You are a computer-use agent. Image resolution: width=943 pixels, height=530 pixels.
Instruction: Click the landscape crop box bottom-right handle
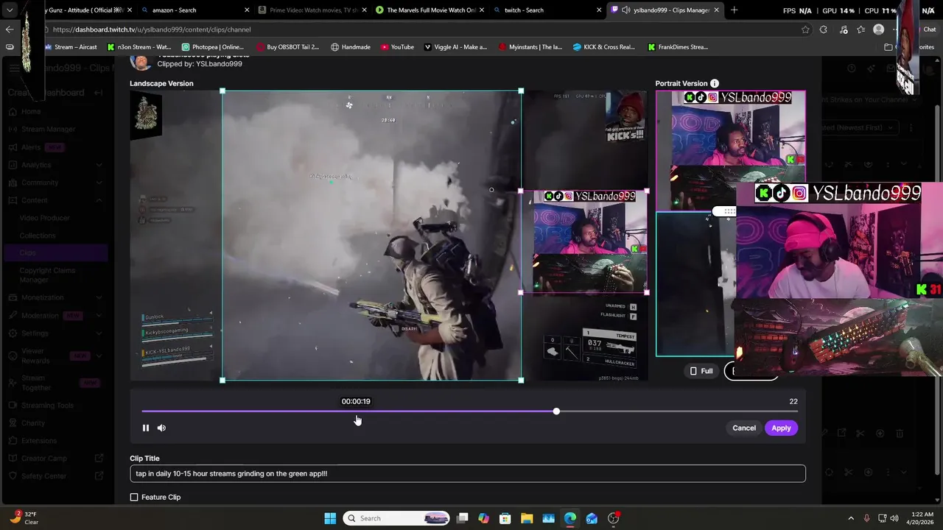coord(522,381)
